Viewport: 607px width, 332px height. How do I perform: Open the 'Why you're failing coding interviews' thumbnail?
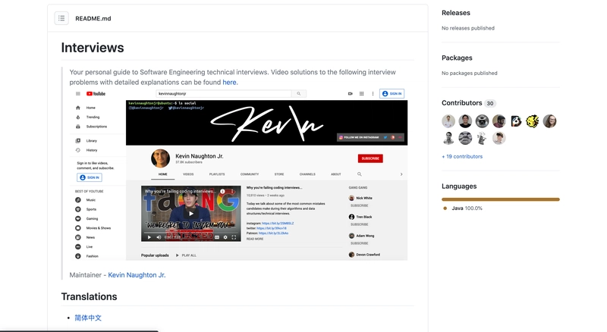[x=191, y=213]
